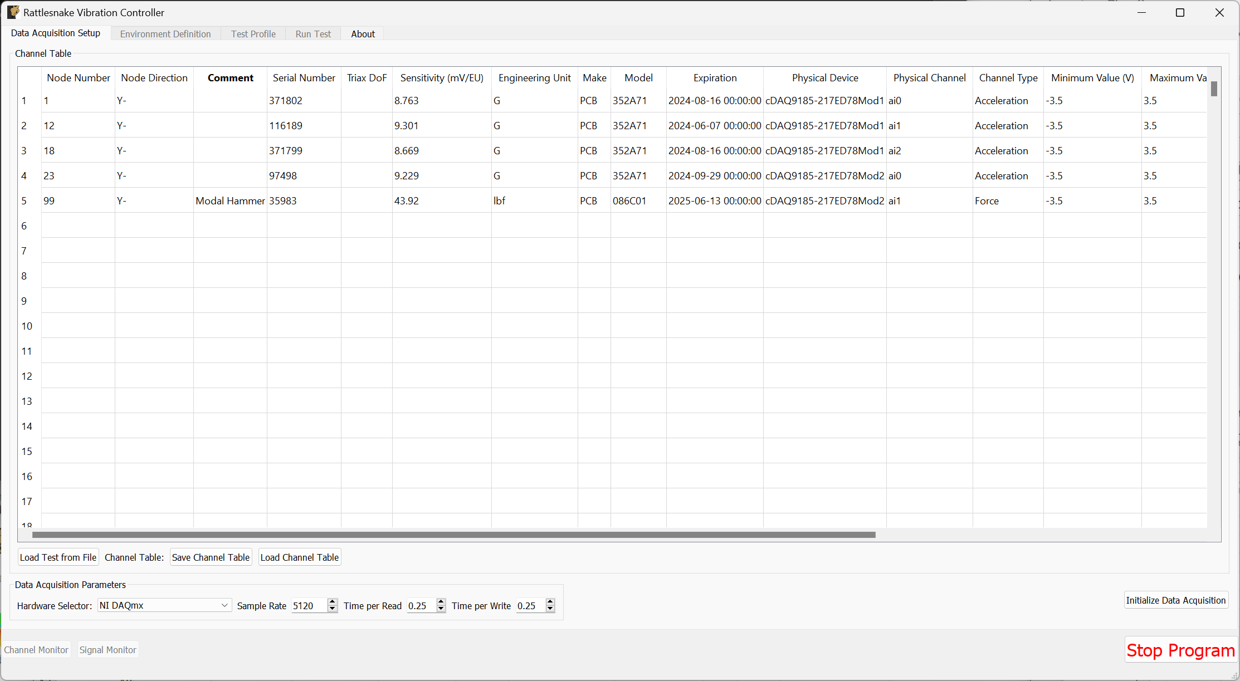The image size is (1240, 681).
Task: Open the Hardware Selector dropdown
Action: (164, 605)
